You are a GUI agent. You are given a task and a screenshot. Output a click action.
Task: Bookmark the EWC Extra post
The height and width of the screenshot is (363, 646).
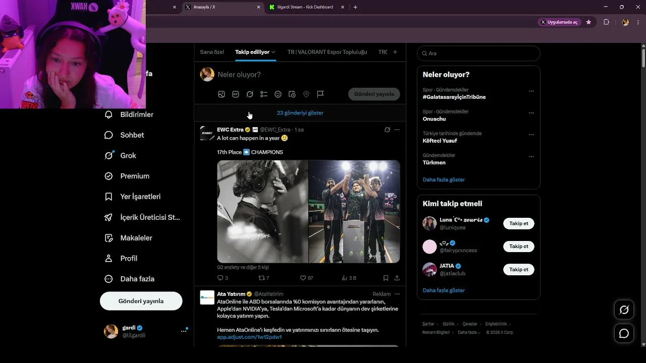click(386, 278)
